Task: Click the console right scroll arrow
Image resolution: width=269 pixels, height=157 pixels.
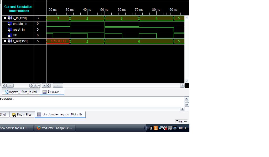Action: point(182,109)
